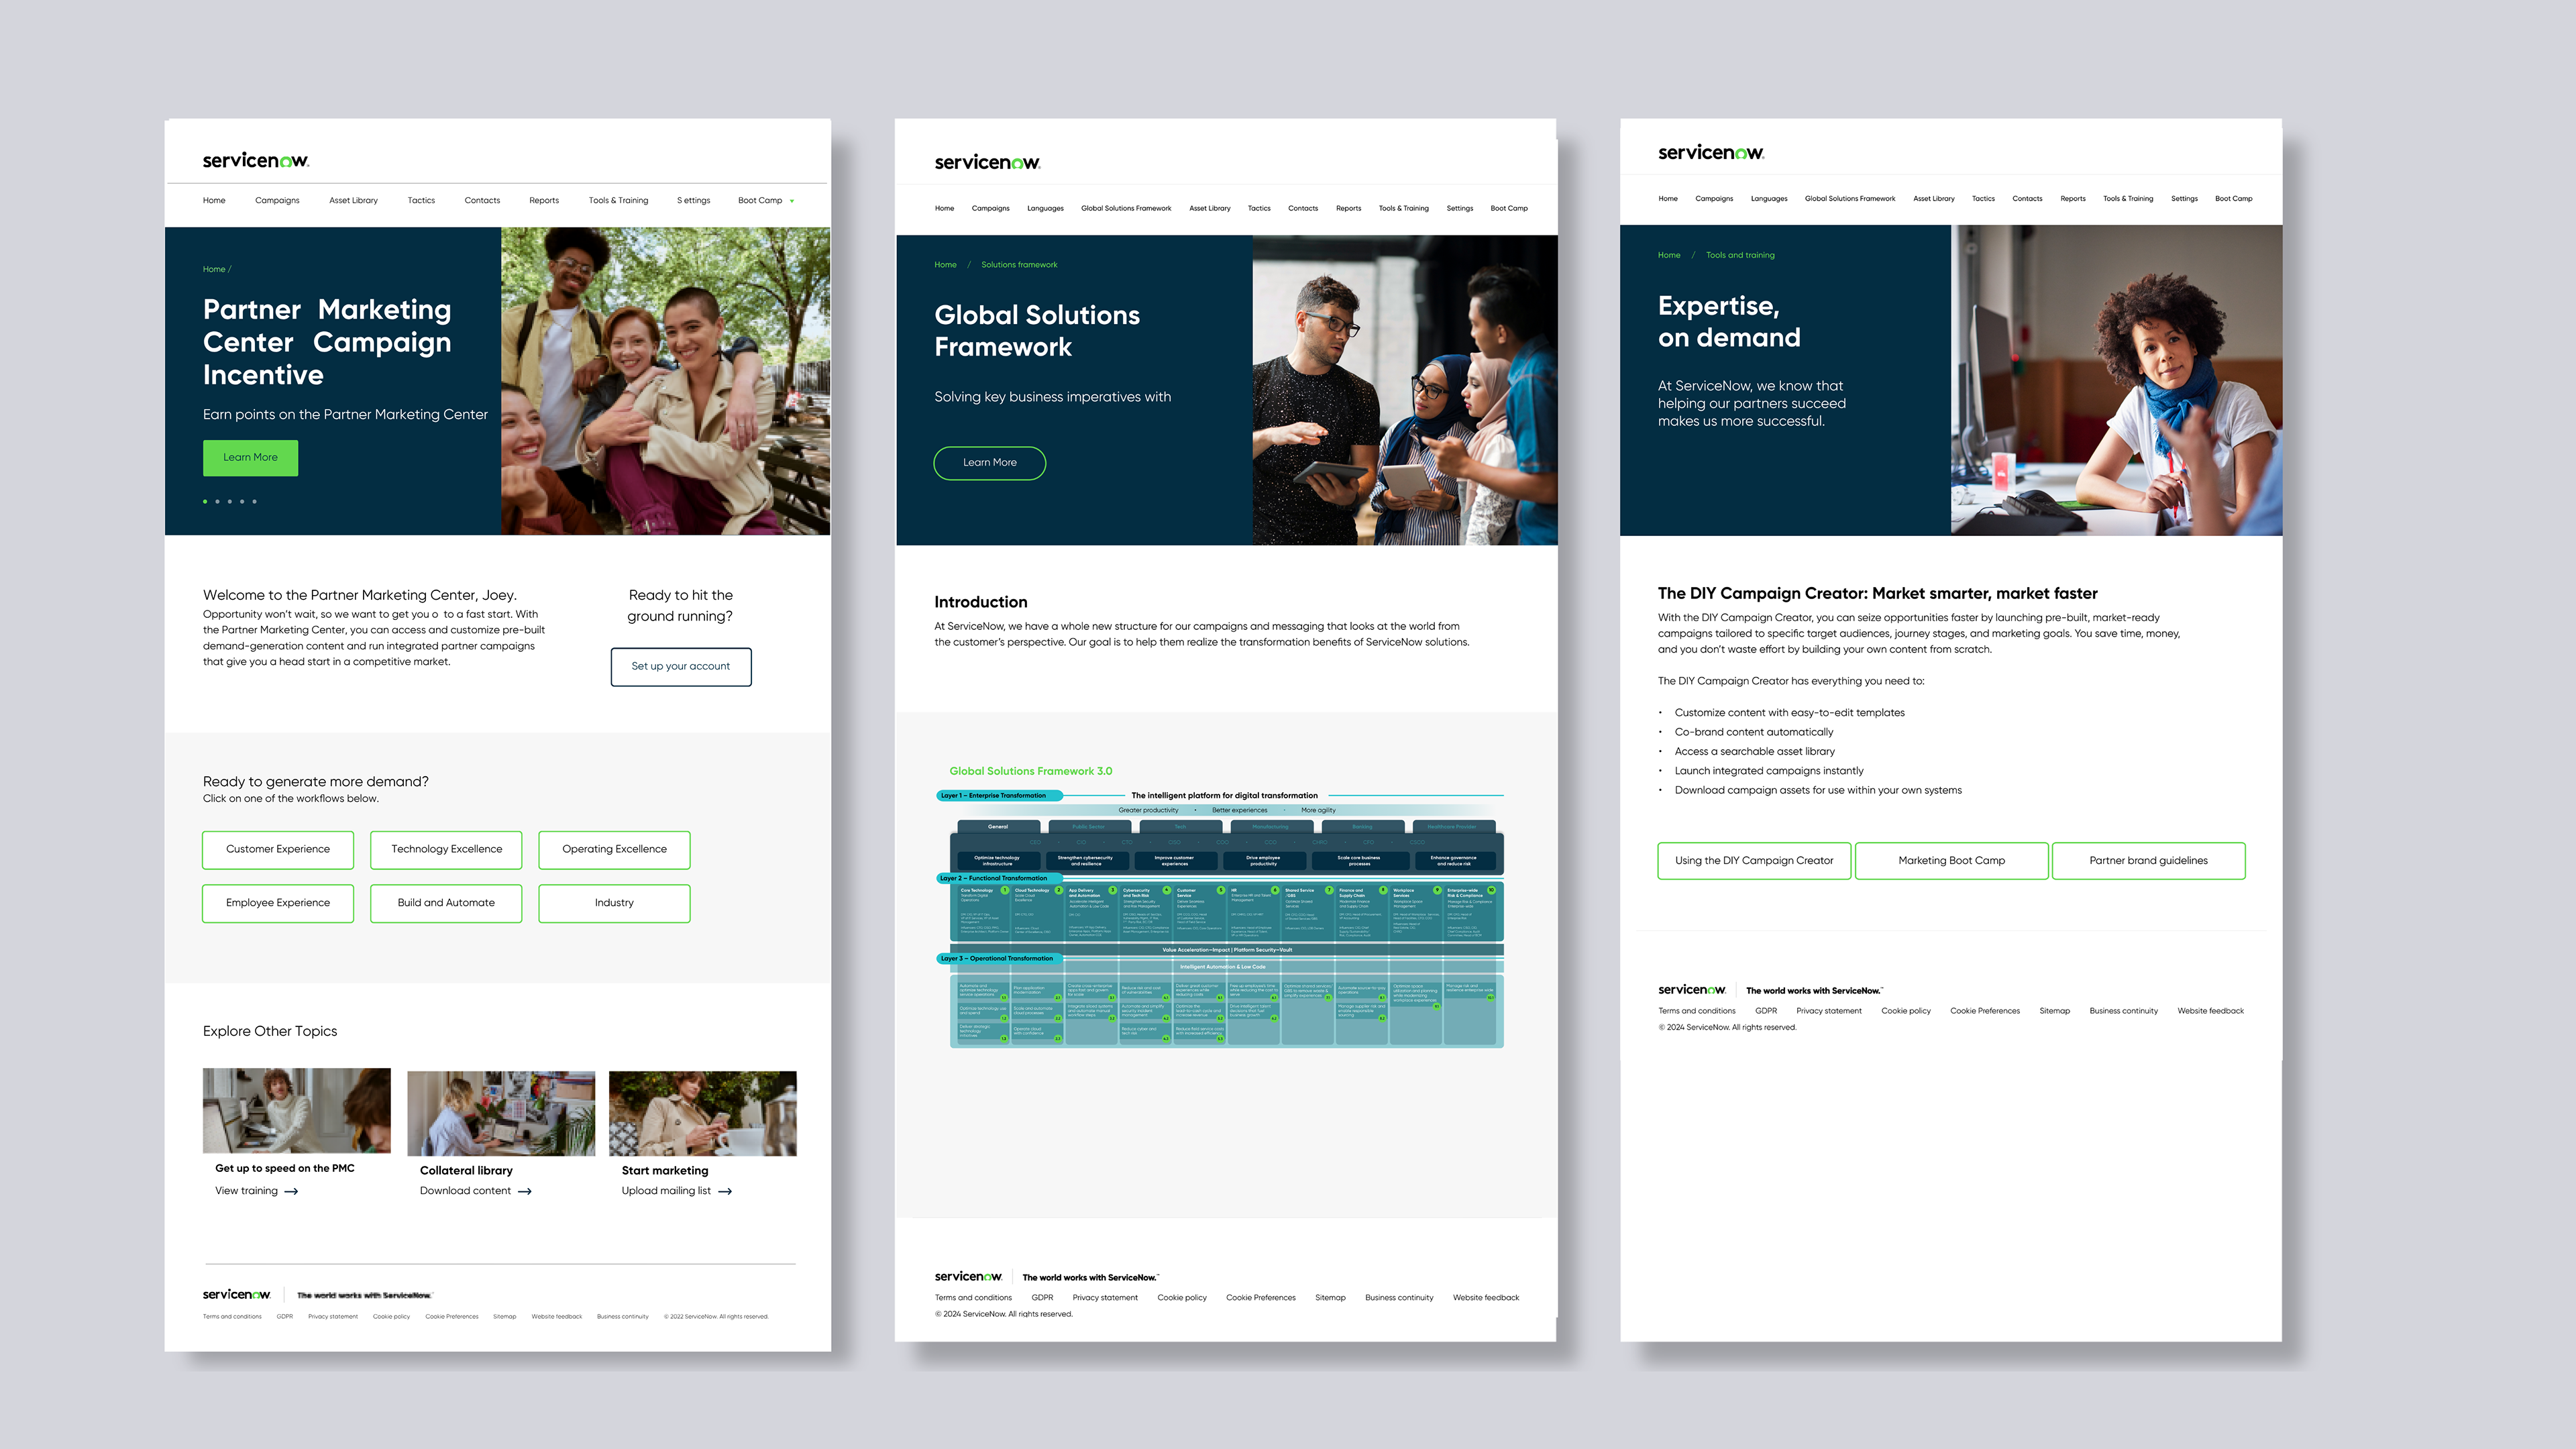Image resolution: width=2576 pixels, height=1449 pixels.
Task: Open Settings in the middle page navigation
Action: pos(1460,208)
